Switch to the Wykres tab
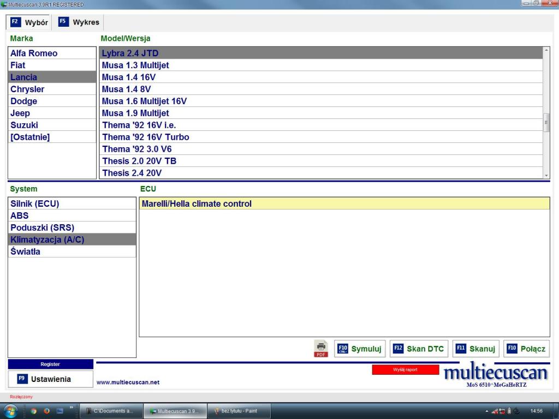This screenshot has height=419, width=559. [x=79, y=22]
